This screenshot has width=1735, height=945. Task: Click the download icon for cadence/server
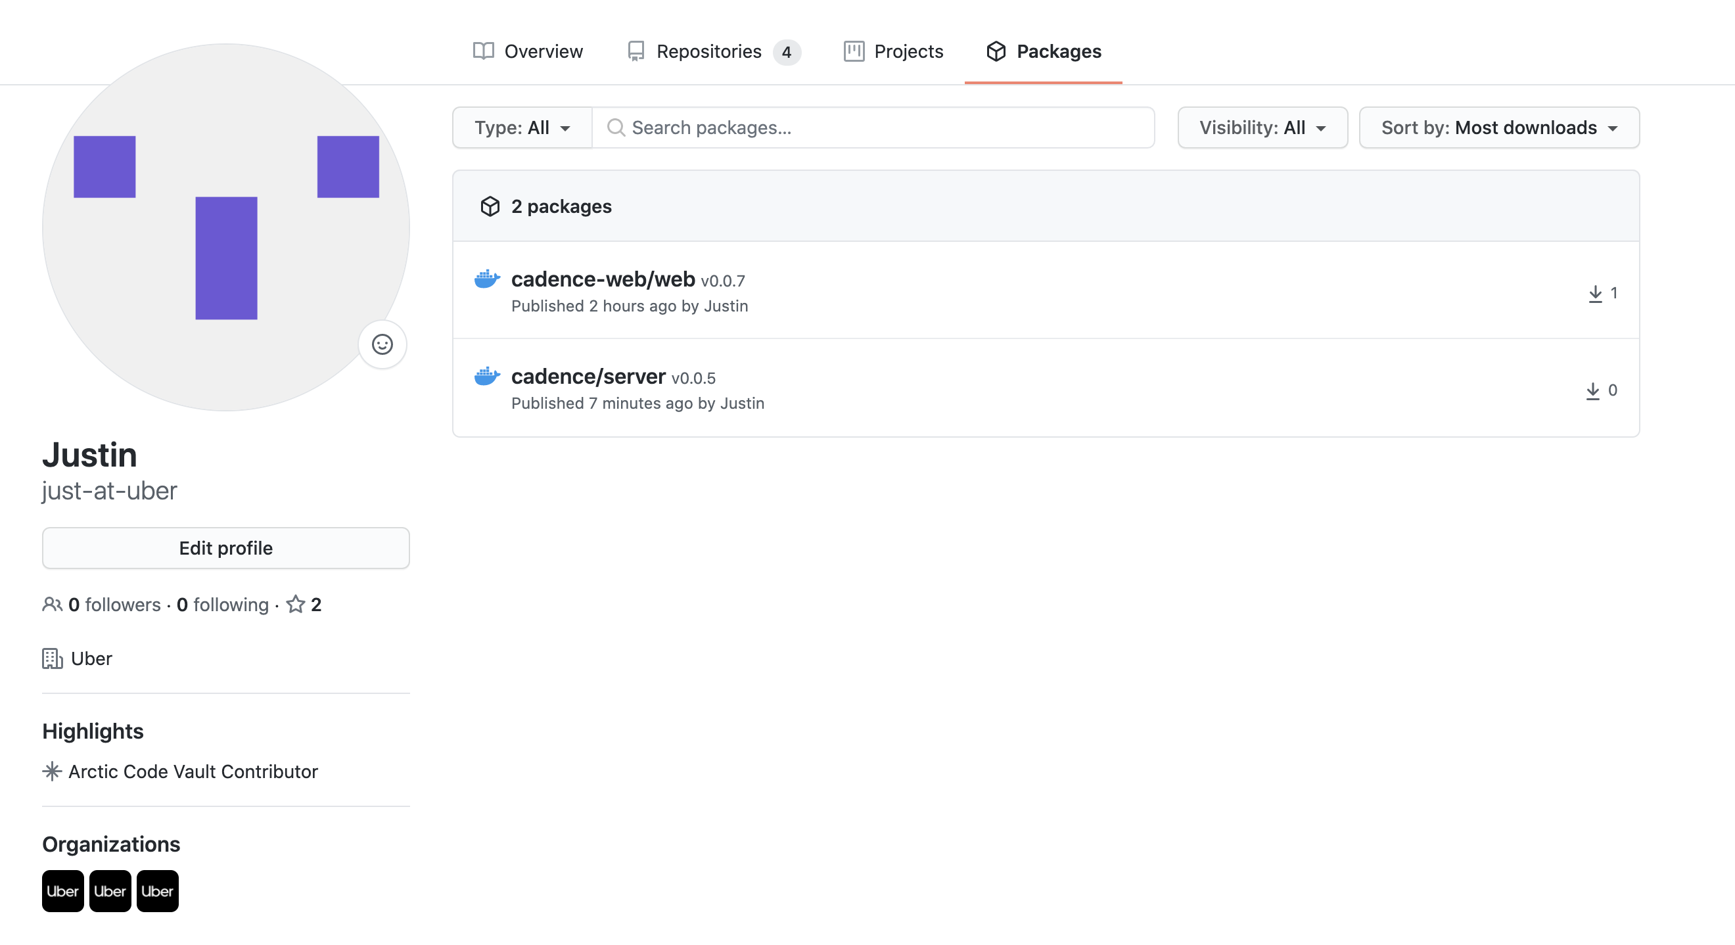(x=1592, y=390)
